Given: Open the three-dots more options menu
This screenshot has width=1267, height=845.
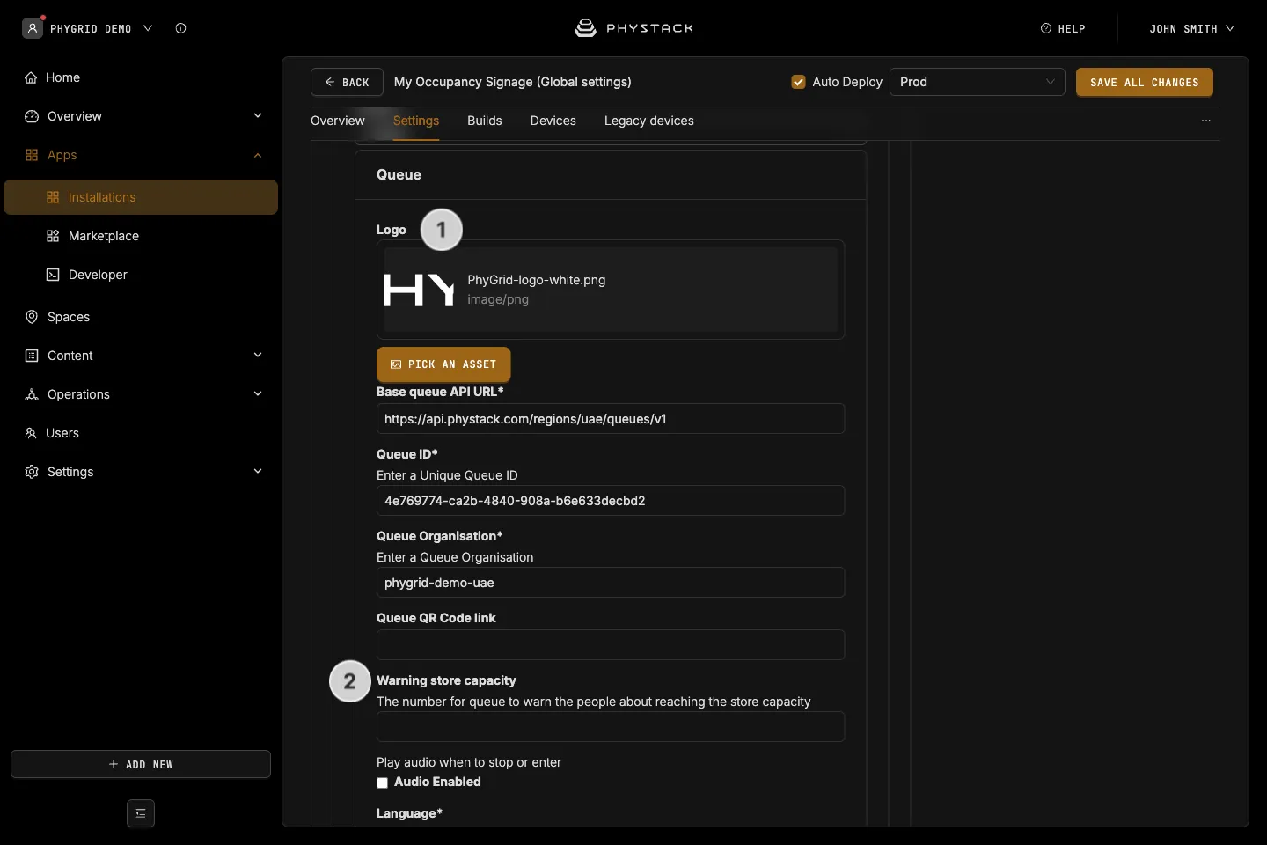Looking at the screenshot, I should pos(1206,121).
